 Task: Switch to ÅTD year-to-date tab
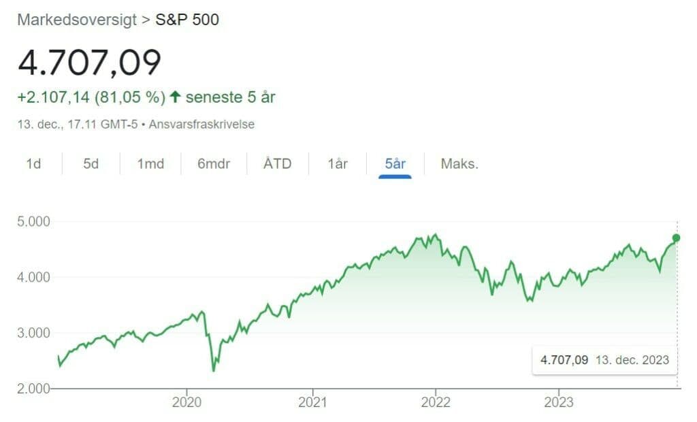click(x=277, y=164)
